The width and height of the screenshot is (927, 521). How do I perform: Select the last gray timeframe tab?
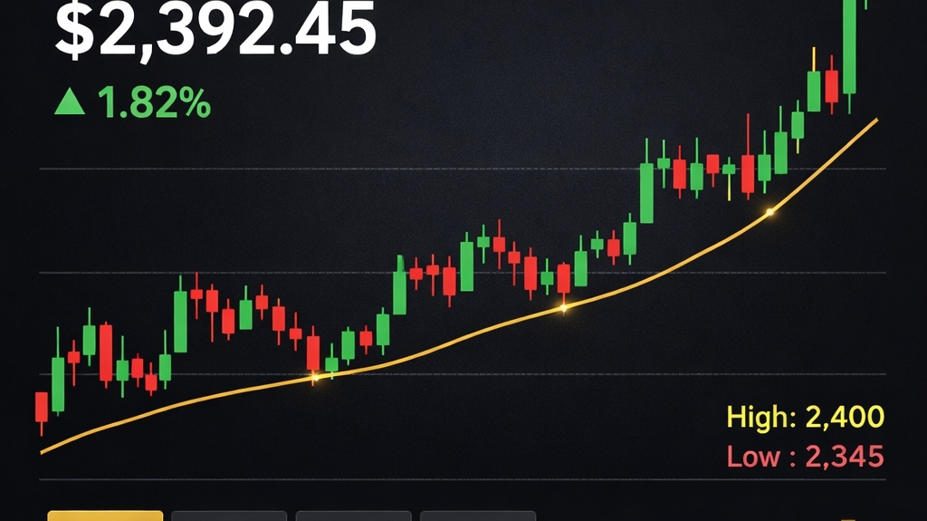click(x=478, y=516)
